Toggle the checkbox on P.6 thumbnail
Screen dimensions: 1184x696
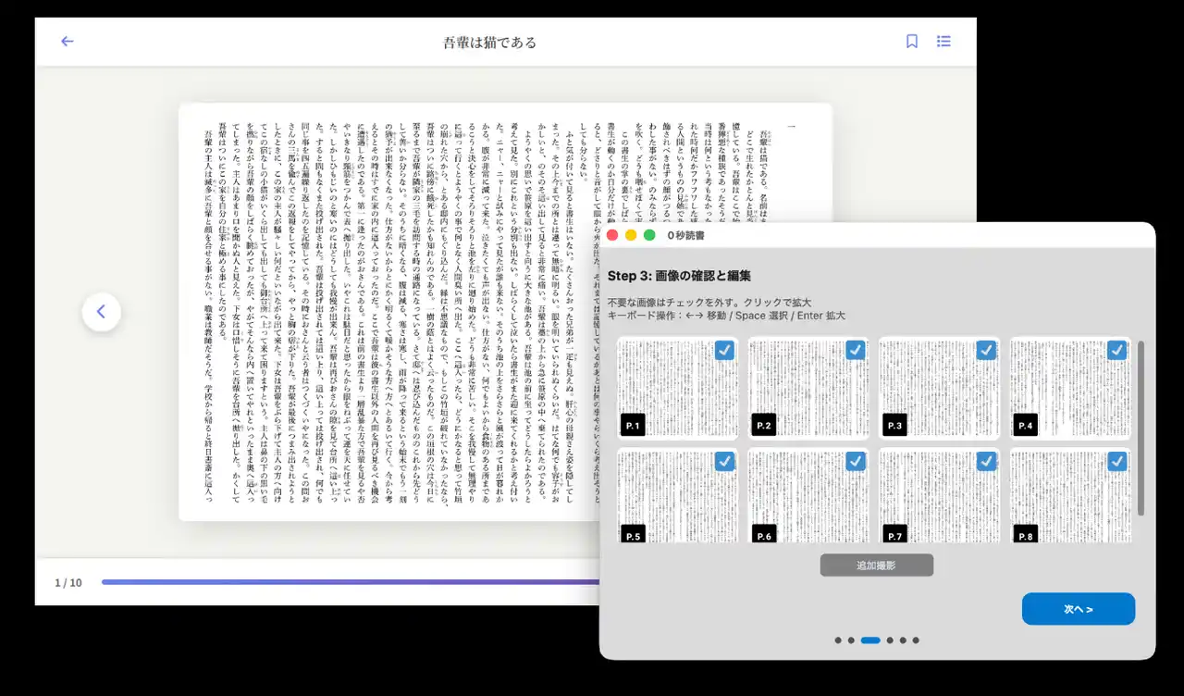[856, 461]
